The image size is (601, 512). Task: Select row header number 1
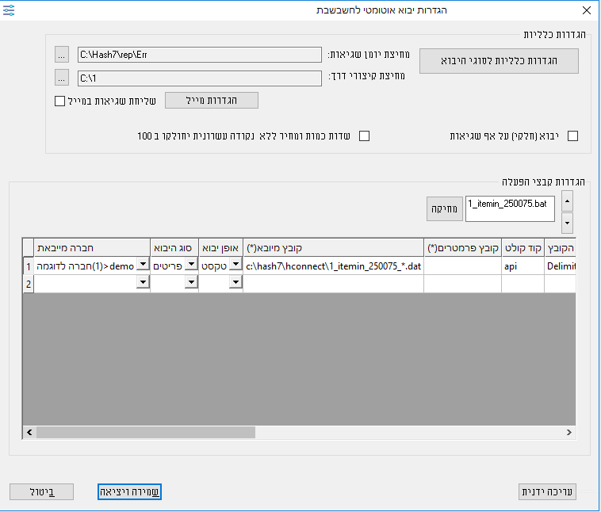click(x=29, y=266)
